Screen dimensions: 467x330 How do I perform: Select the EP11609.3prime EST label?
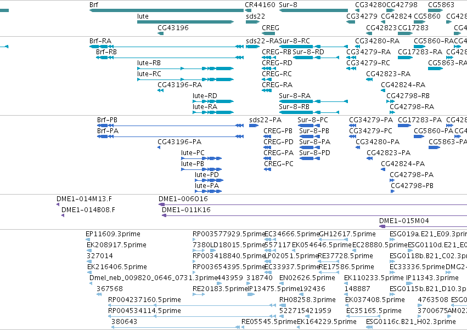[113, 234]
